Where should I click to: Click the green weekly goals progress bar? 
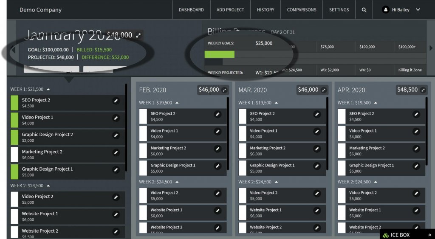[220, 54]
